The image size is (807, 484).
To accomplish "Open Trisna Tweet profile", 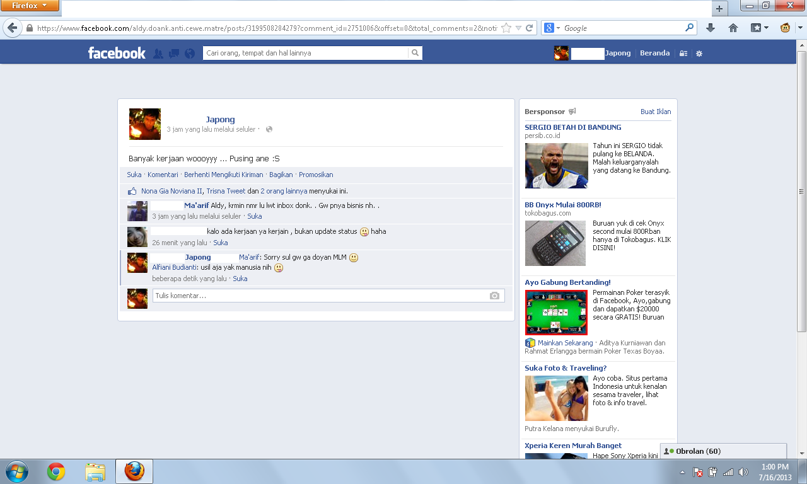I will point(226,191).
